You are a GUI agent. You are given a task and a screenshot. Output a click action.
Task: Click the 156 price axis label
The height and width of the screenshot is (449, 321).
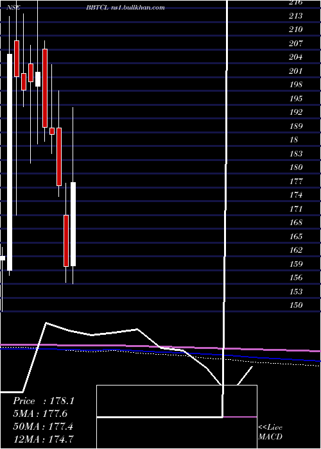click(296, 278)
